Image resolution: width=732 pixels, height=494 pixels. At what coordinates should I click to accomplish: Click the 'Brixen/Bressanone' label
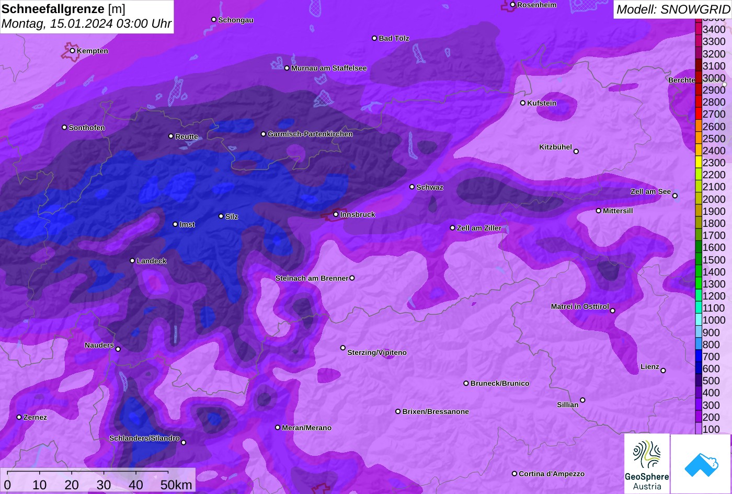[436, 412]
